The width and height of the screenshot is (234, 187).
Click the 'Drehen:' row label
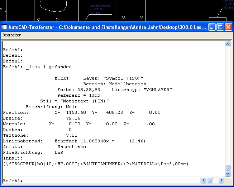(13, 130)
